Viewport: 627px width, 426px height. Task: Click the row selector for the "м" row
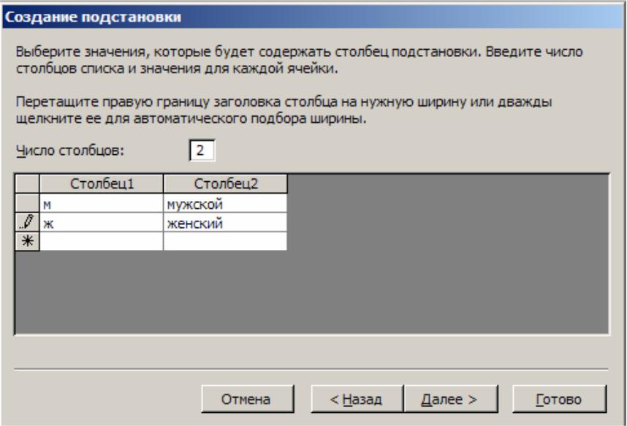(x=27, y=204)
